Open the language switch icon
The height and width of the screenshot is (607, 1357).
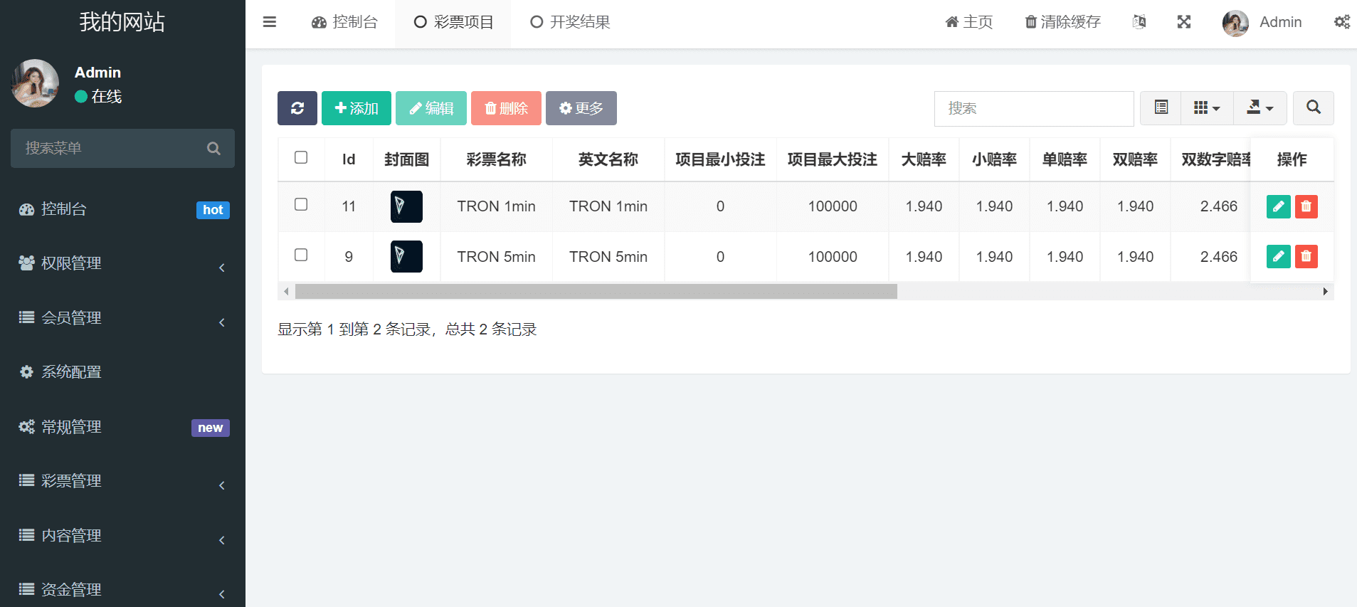point(1139,22)
